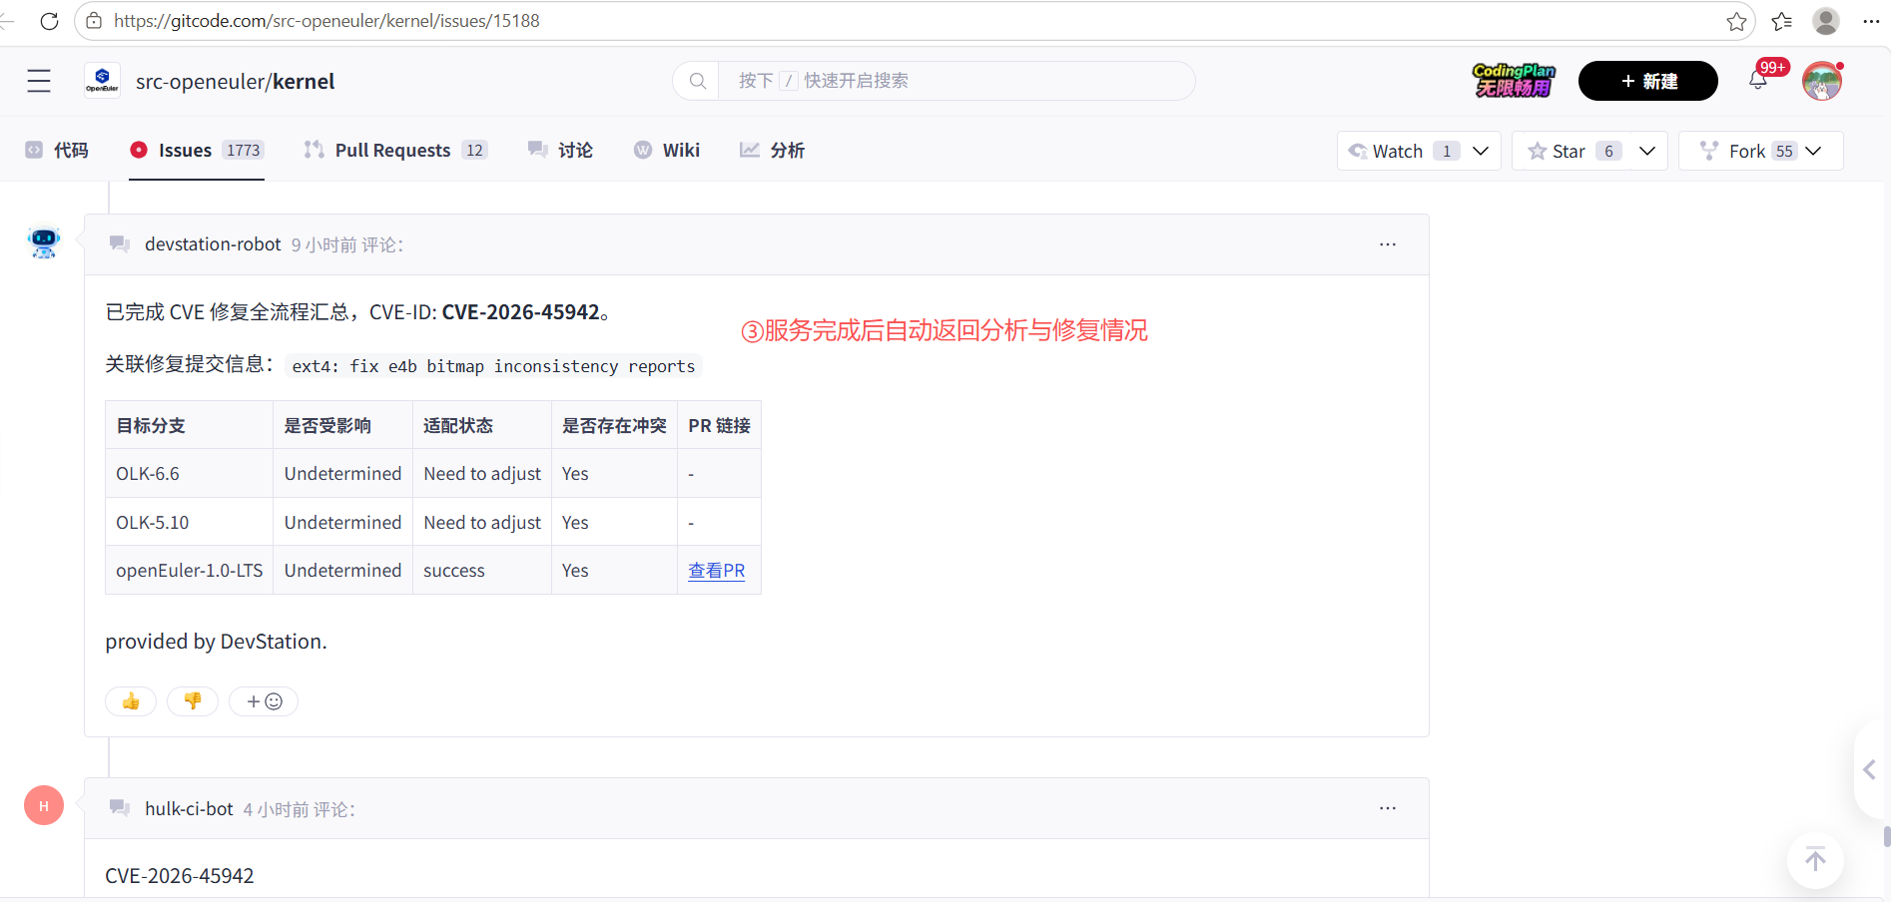Image resolution: width=1891 pixels, height=902 pixels.
Task: Open the browser profile icon
Action: tap(1826, 21)
